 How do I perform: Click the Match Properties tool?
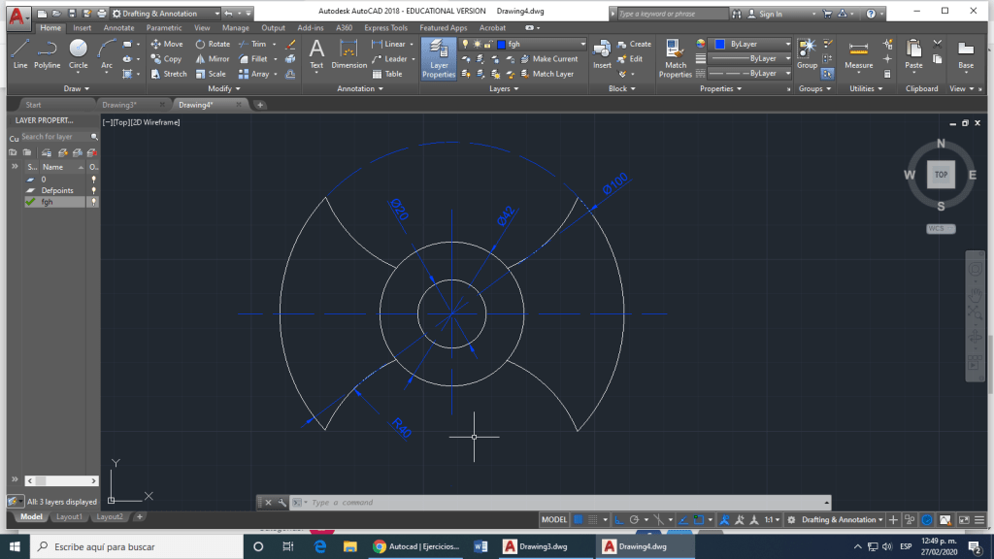(x=676, y=57)
